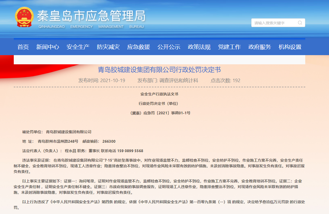Screen dimensions: 329x214
Task: Click the search magnifier icon
Action: pyautogui.click(x=300, y=23)
